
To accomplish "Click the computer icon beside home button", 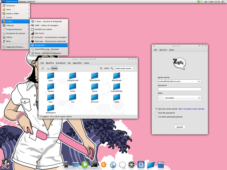I will click(x=49, y=68).
